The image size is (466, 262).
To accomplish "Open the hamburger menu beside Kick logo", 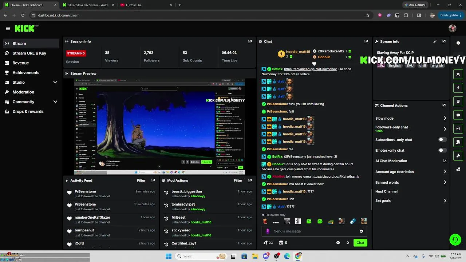I will point(8,28).
